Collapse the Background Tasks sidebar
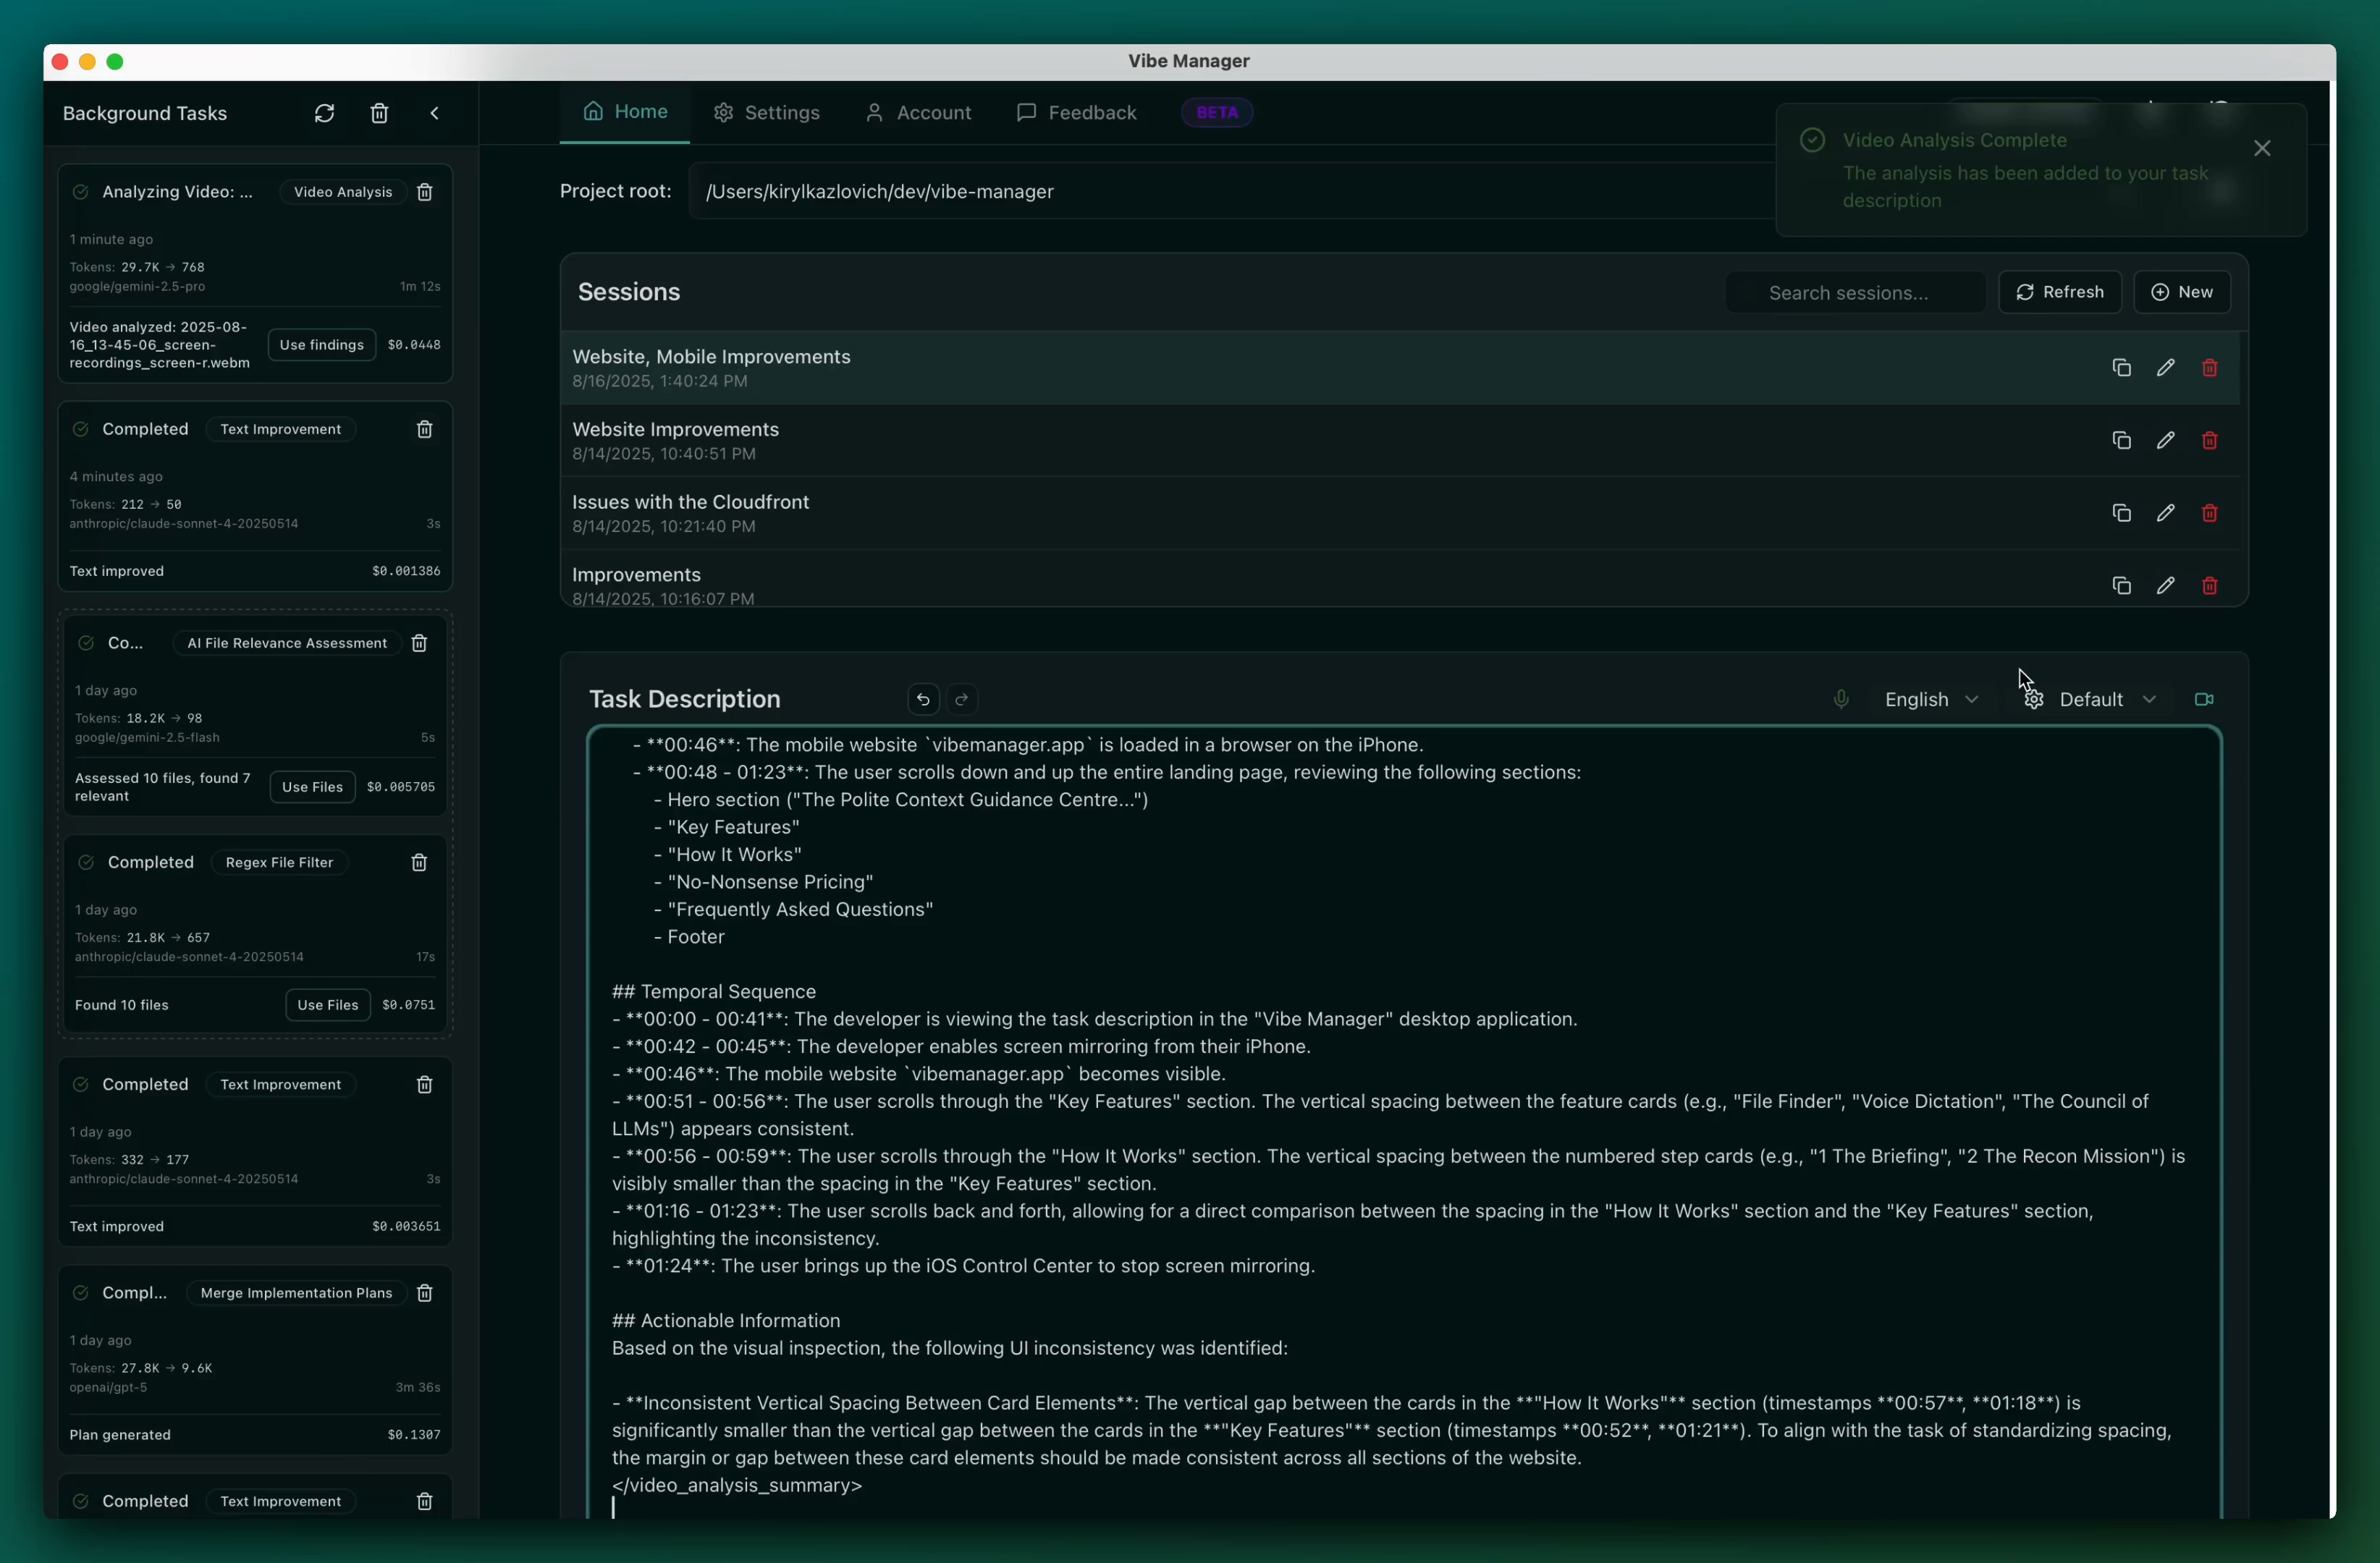Screen dimensions: 2380x1563 tap(435, 113)
